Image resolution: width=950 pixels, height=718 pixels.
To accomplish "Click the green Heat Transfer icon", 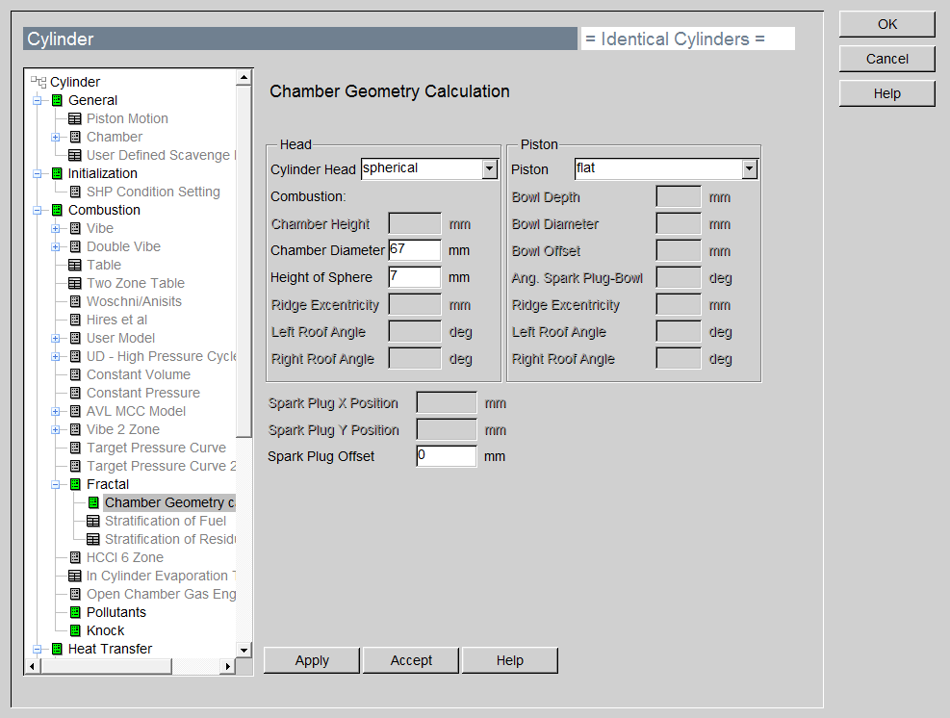I will 57,649.
